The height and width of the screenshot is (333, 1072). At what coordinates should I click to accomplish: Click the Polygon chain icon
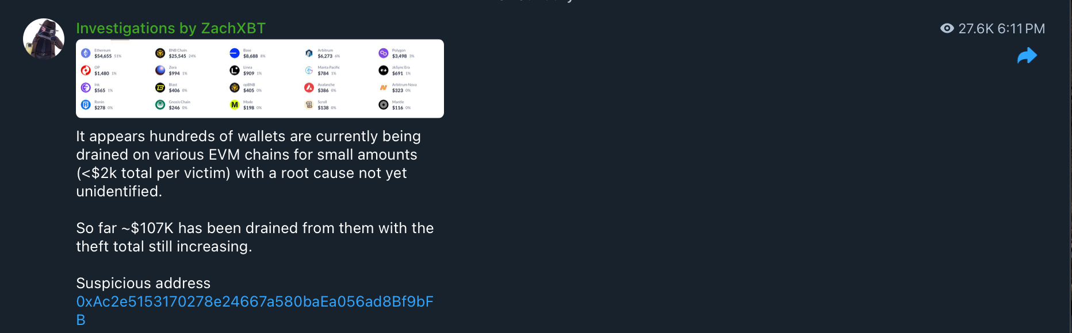384,53
